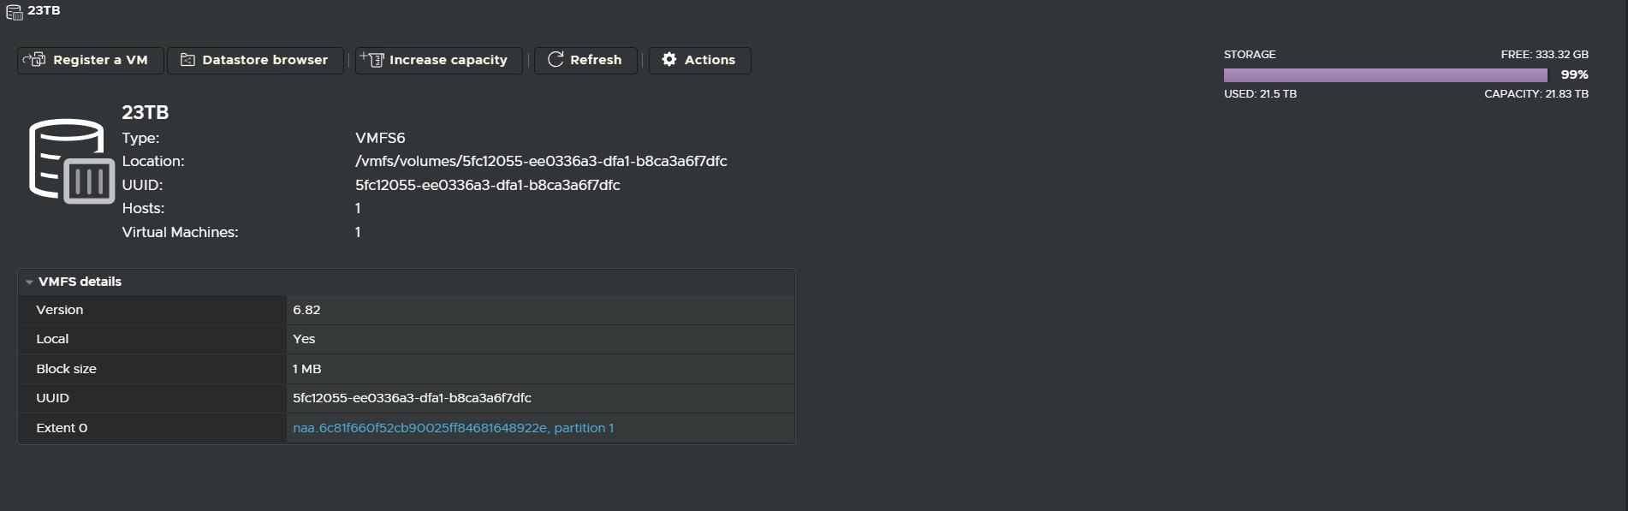Click the Increase capacity icon
Image resolution: width=1628 pixels, height=511 pixels.
coord(371,60)
